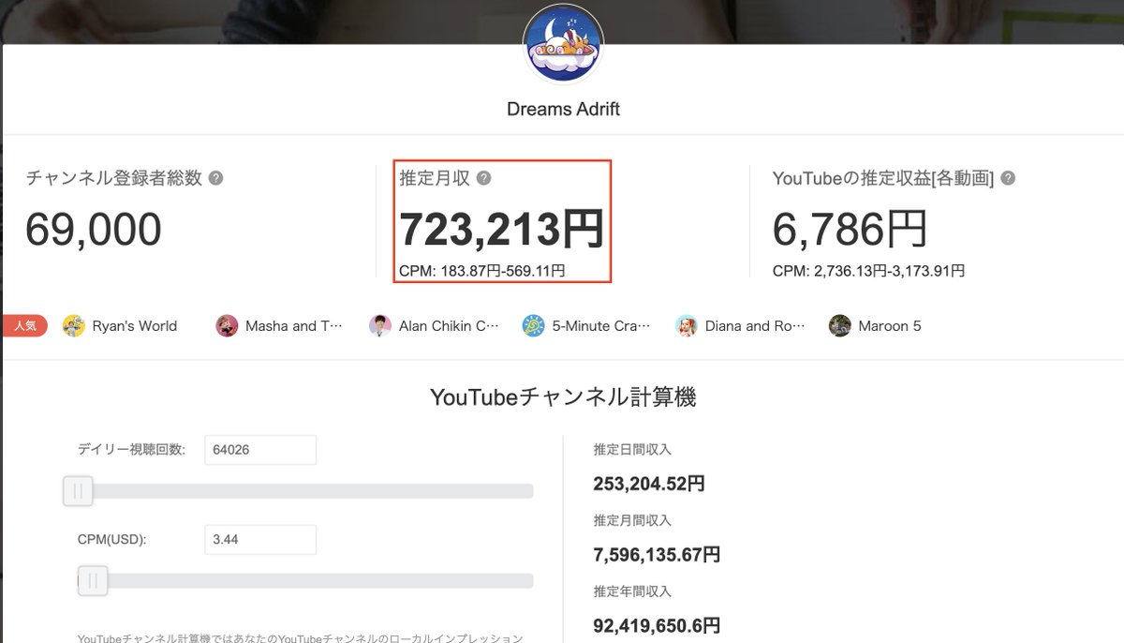Image resolution: width=1124 pixels, height=643 pixels.
Task: Click Maroon 5 channel avatar
Action: [840, 326]
